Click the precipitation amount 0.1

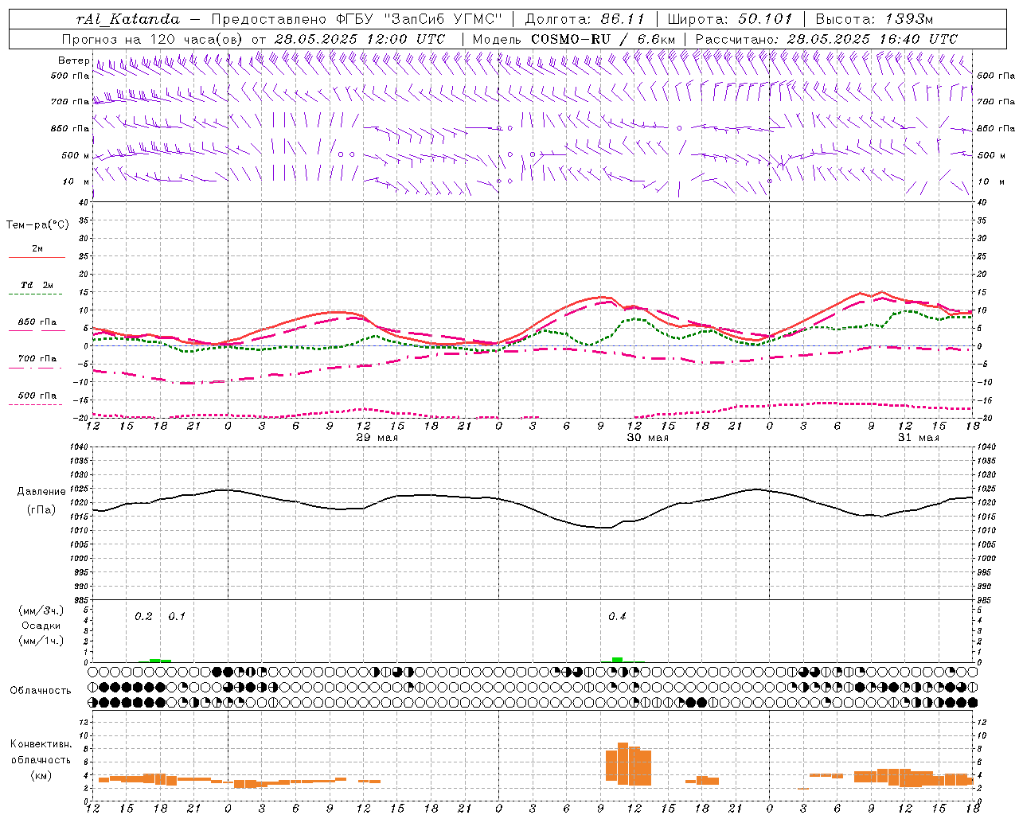point(177,617)
